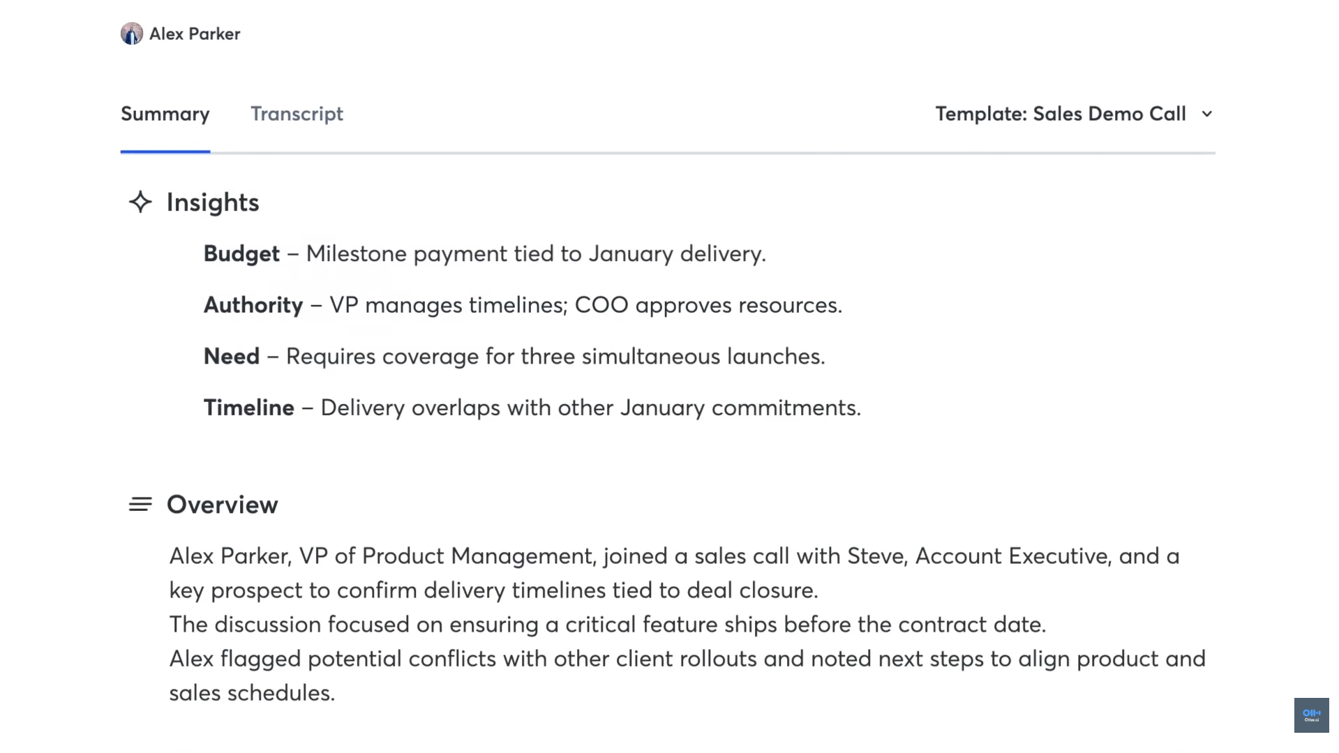Open the Transcript tab

[x=297, y=114]
